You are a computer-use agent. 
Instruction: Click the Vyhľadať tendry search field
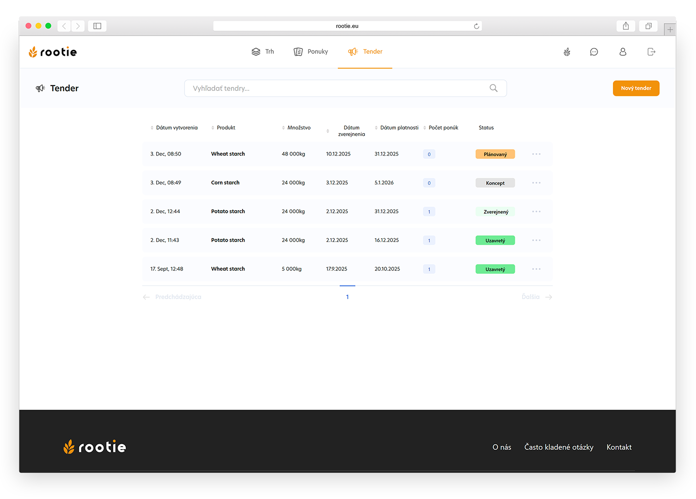pos(336,88)
